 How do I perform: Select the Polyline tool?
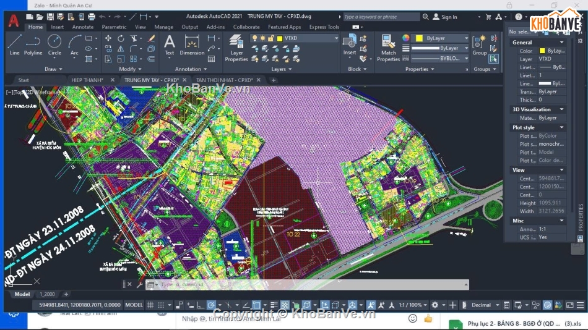pos(33,45)
